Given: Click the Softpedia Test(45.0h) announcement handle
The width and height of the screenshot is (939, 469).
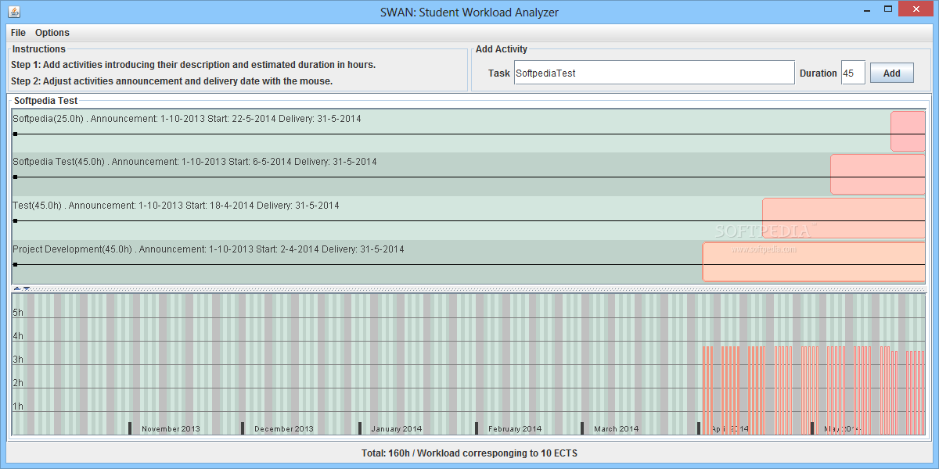Looking at the screenshot, I should tap(15, 177).
